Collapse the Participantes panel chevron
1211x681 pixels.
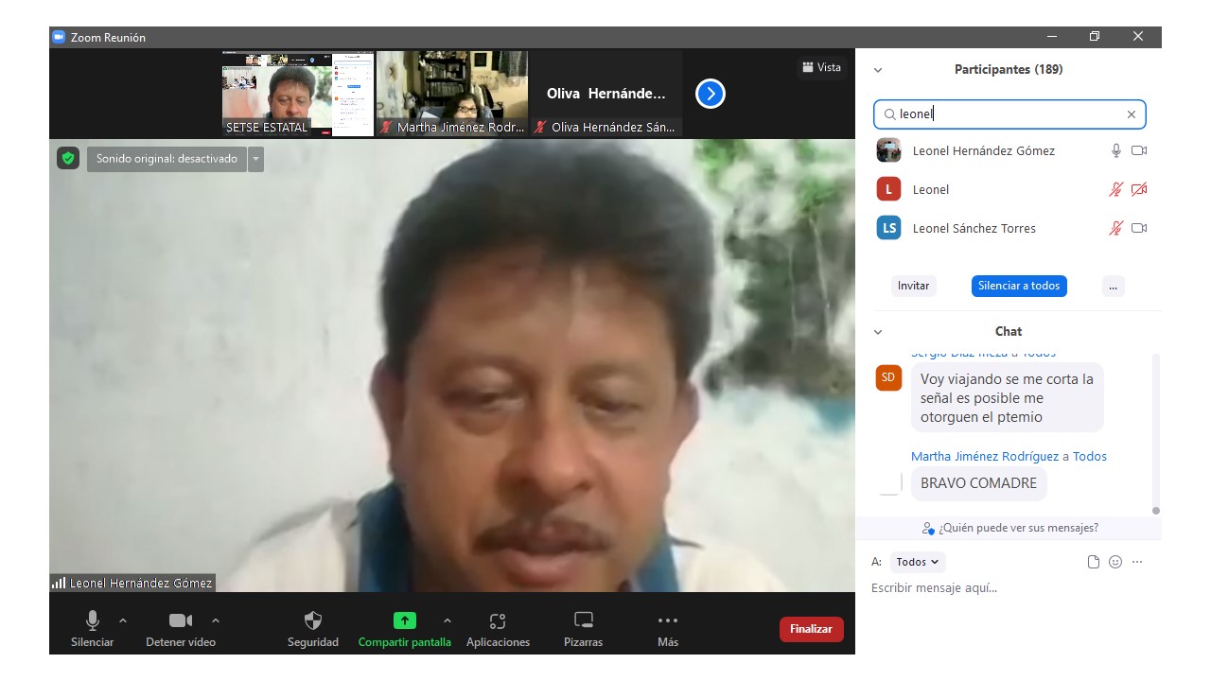tap(878, 70)
